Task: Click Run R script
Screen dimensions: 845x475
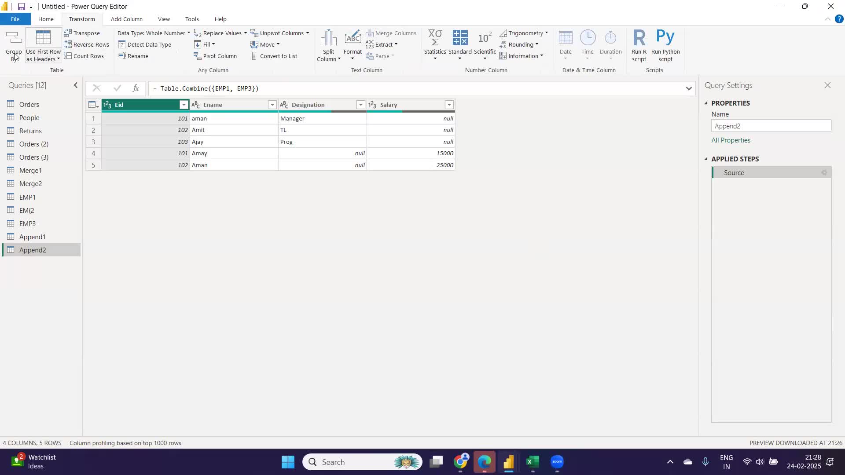Action: [639, 46]
